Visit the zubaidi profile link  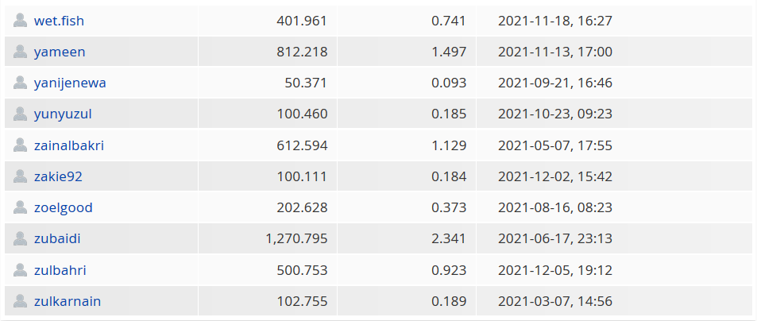(x=57, y=239)
